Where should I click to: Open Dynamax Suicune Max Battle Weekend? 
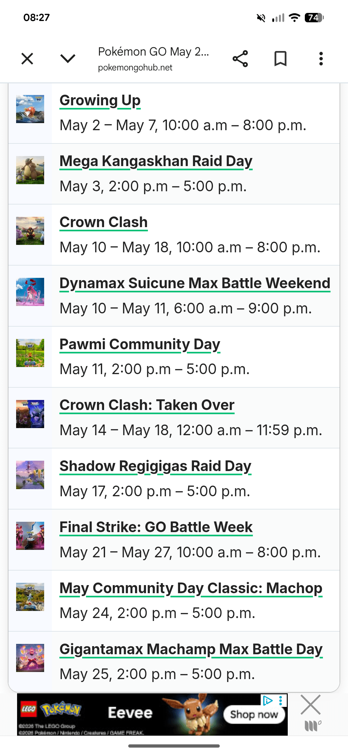(x=195, y=283)
